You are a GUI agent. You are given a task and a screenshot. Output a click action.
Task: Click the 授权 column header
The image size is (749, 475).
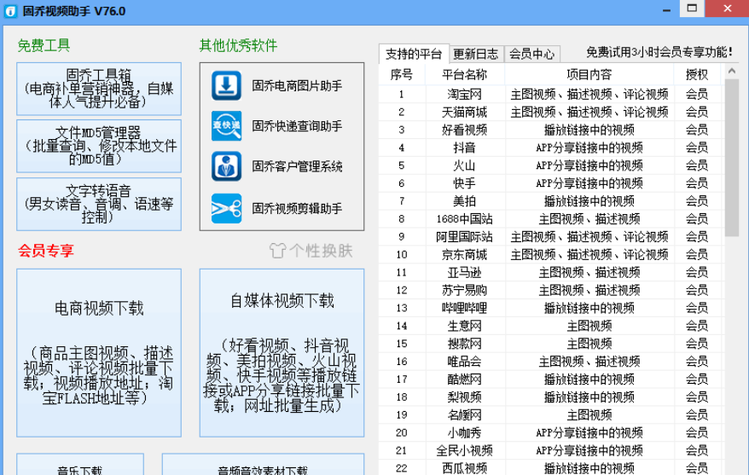point(696,74)
